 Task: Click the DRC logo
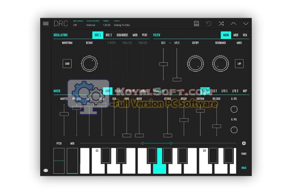61,23
